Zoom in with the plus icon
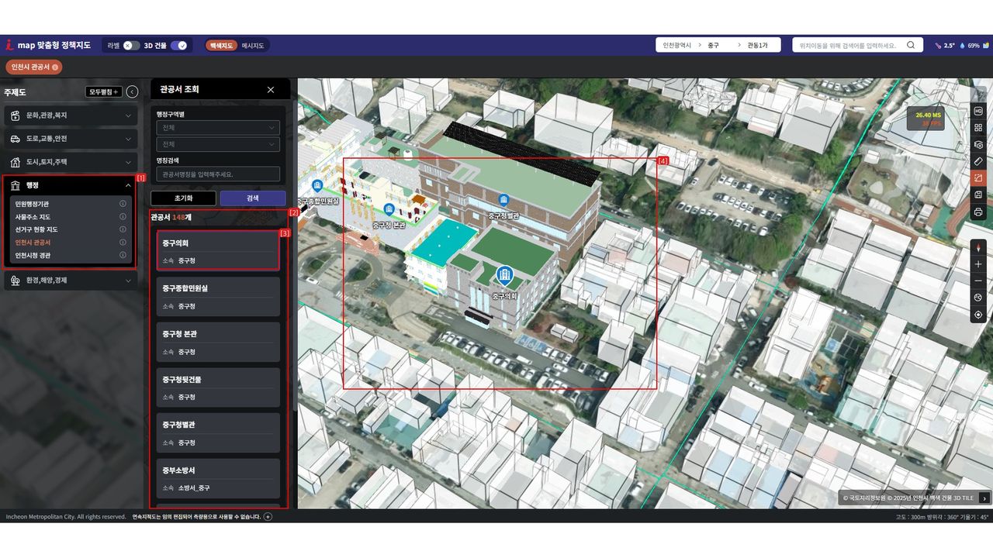993x558 pixels. point(978,264)
